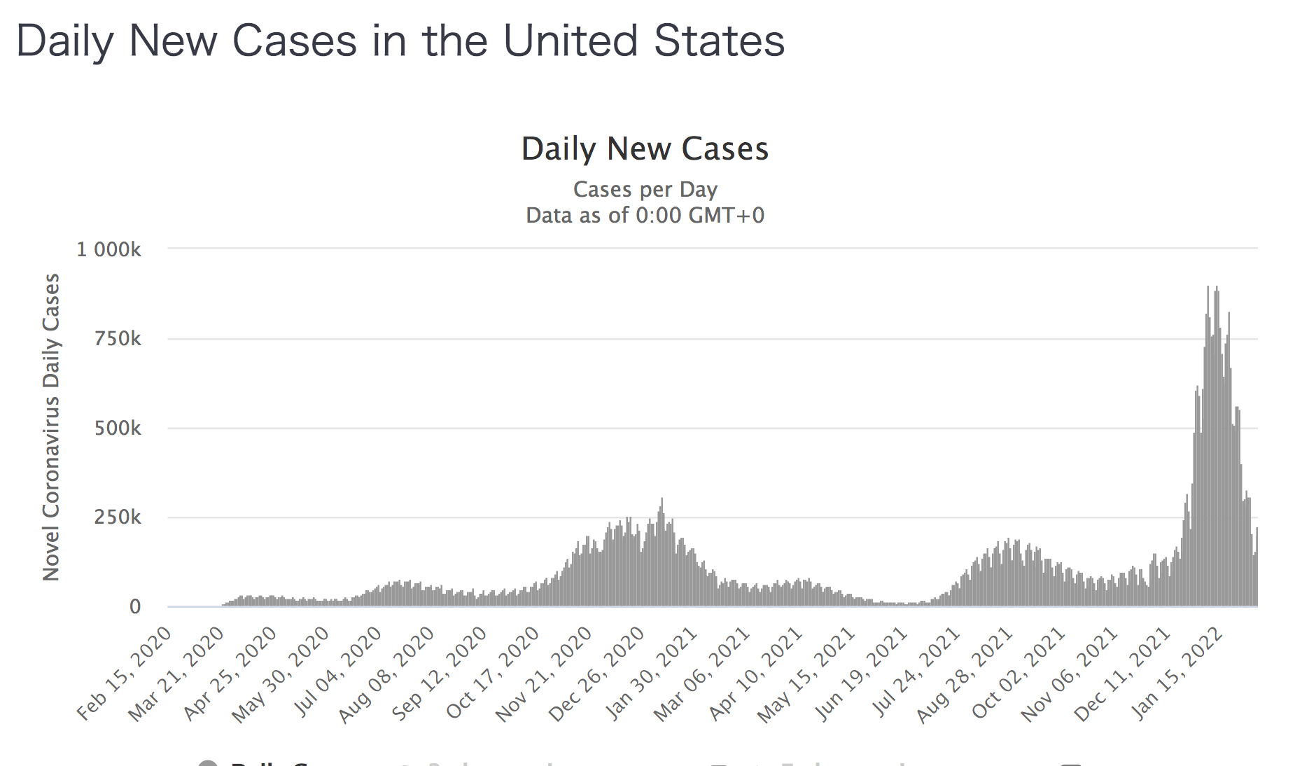Click the 1 000k y-axis label

coord(108,249)
